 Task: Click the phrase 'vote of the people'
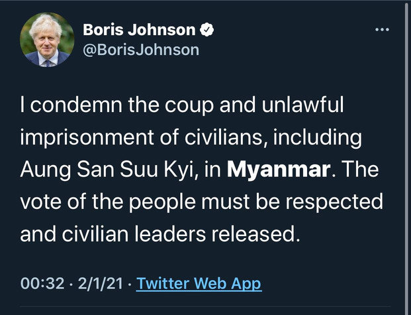[x=108, y=202]
